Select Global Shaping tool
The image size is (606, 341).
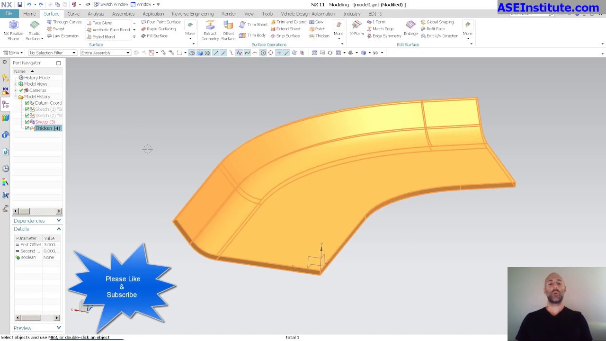437,22
